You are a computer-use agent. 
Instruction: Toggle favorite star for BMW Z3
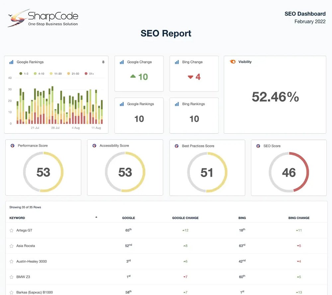tap(12, 277)
